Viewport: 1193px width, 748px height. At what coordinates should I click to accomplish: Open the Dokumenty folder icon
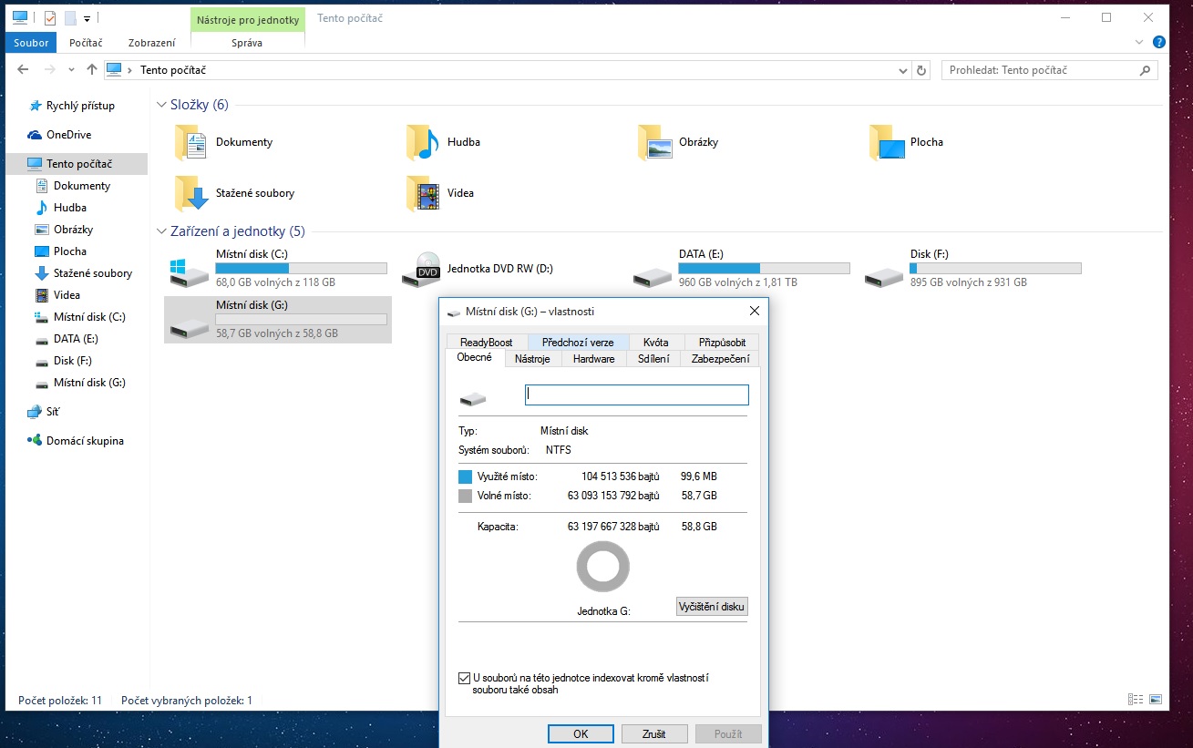point(191,142)
